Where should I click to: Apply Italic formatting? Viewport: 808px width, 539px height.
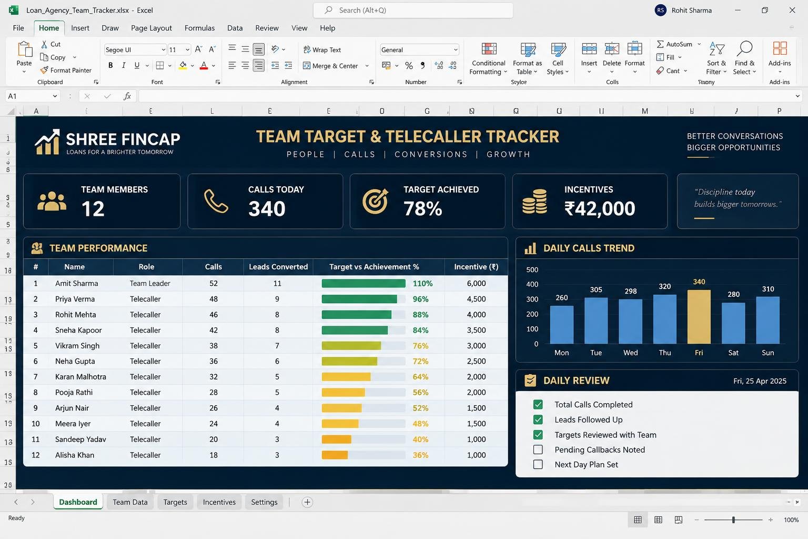(124, 65)
